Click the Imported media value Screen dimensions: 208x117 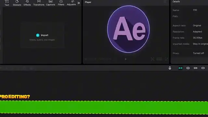pos(200,44)
